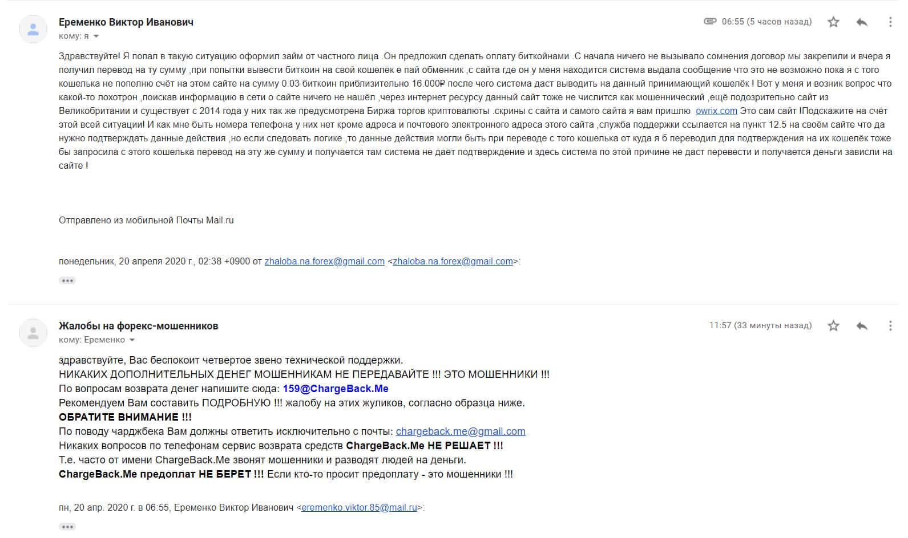This screenshot has width=908, height=538.
Task: Click the 159@ChargeBack.Me address
Action: point(336,389)
